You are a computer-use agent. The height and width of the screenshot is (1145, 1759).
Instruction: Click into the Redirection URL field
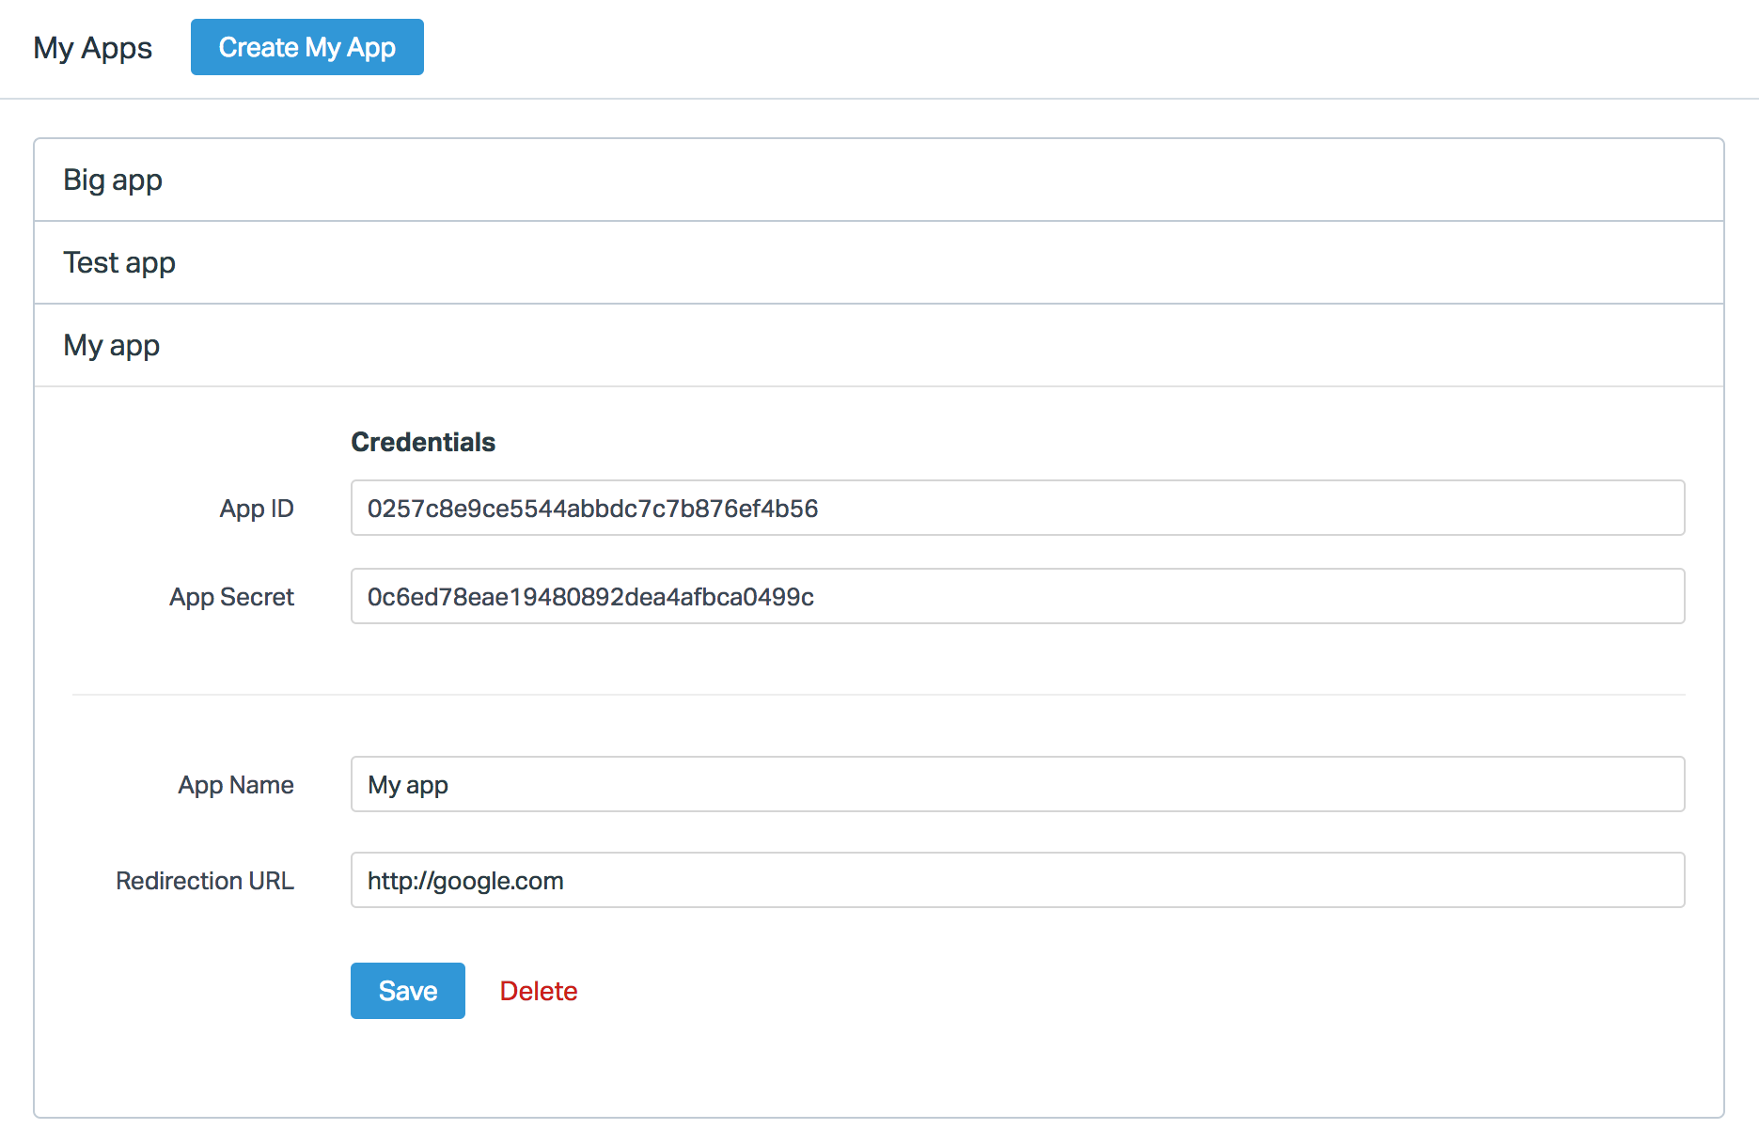(x=1016, y=880)
